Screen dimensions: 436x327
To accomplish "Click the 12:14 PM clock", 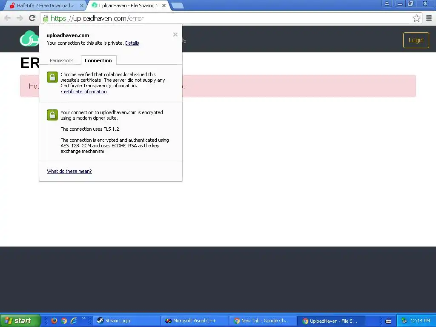I will point(420,321).
